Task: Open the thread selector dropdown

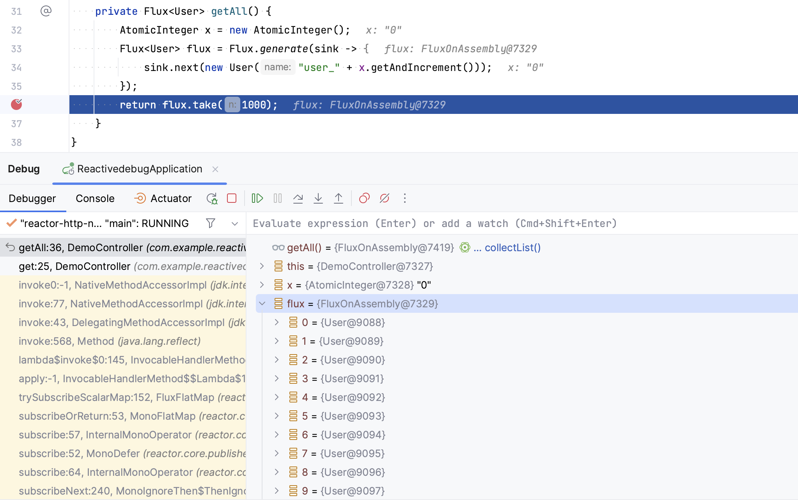Action: tap(234, 223)
